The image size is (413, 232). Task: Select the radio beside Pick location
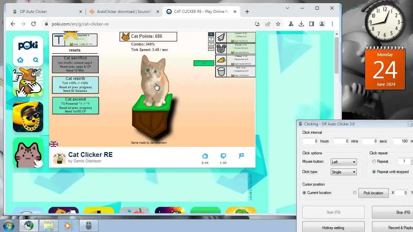coord(355,193)
